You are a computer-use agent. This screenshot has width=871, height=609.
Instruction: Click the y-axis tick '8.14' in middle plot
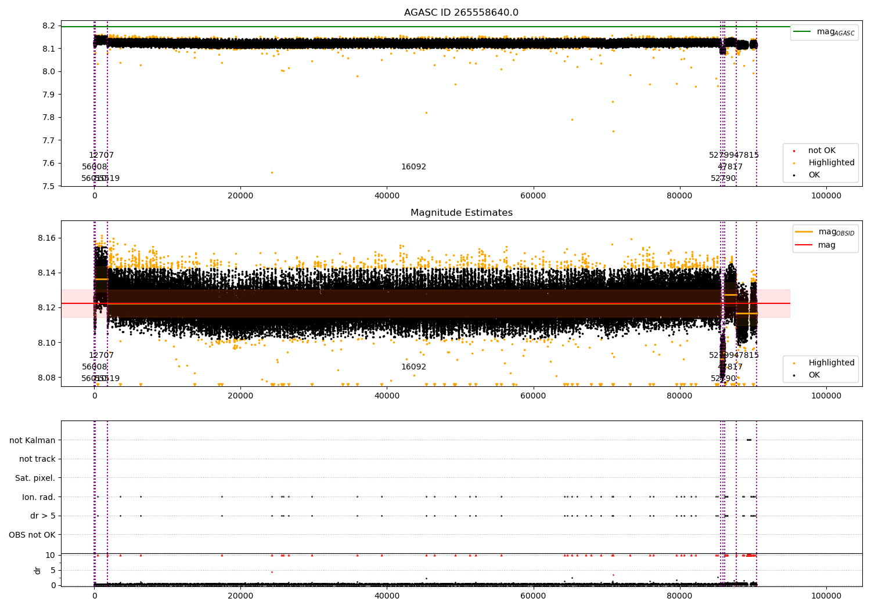pos(46,273)
